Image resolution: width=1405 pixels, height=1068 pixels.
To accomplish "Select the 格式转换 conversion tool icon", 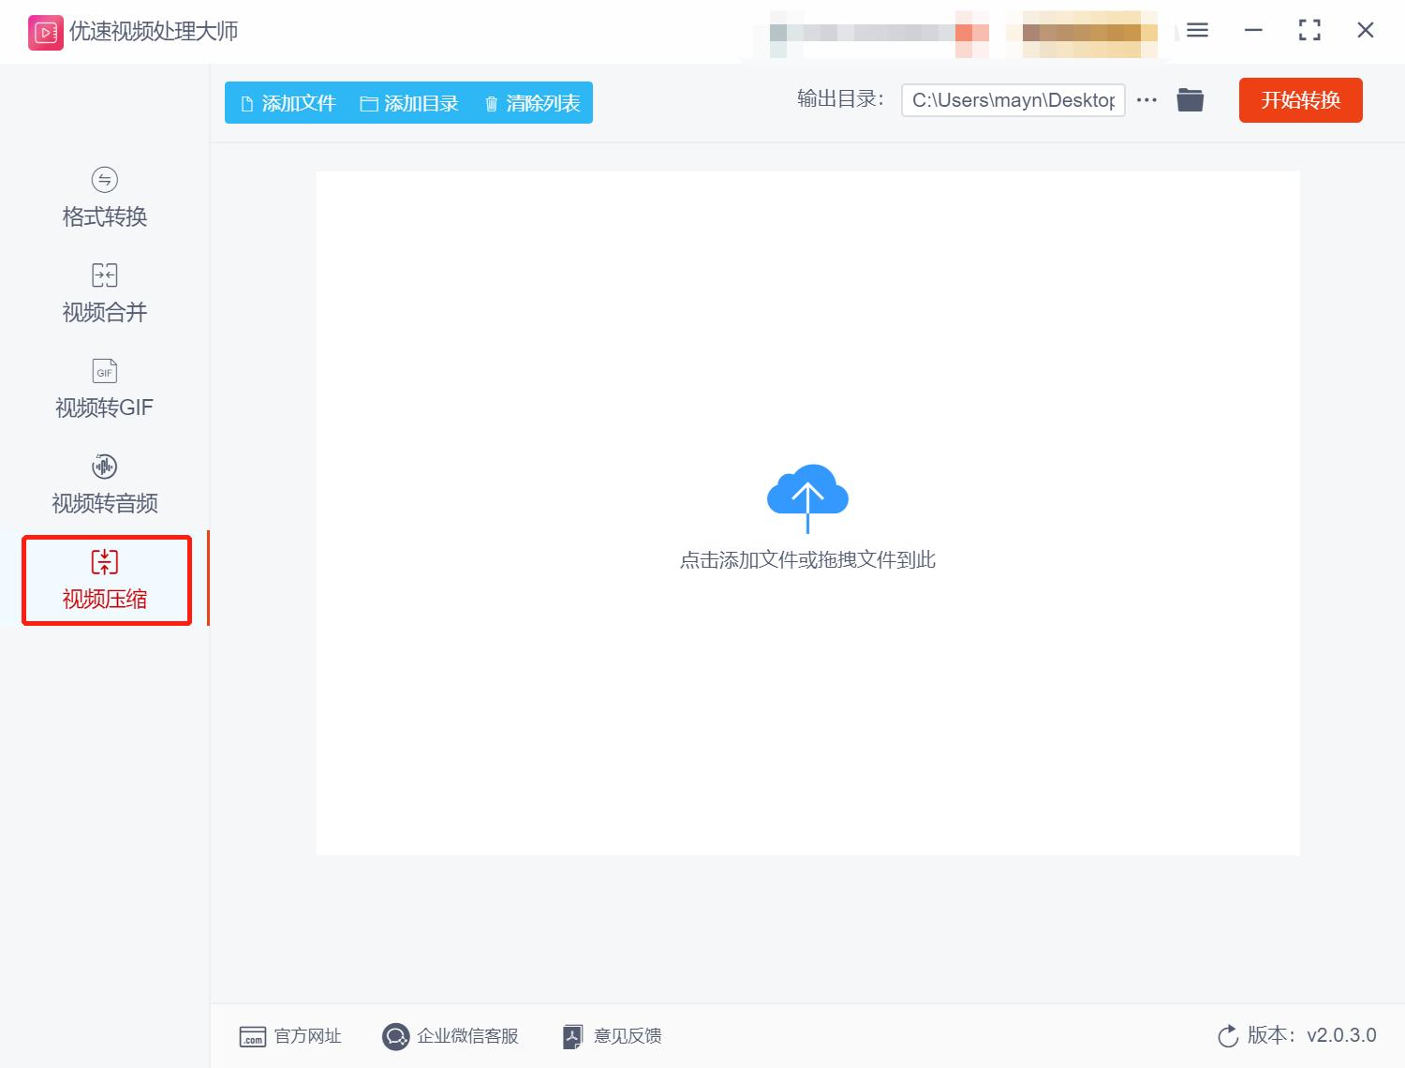I will [103, 179].
